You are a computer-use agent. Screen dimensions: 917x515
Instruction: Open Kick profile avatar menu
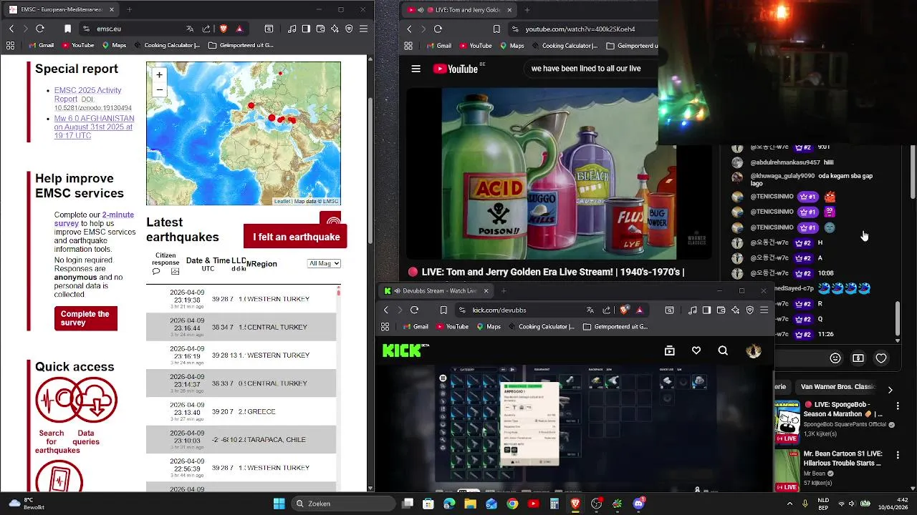tap(754, 350)
